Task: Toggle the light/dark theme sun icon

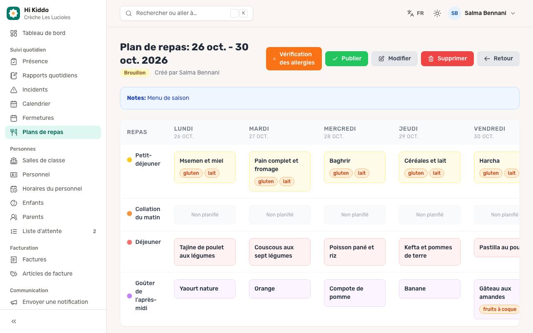Action: point(437,13)
